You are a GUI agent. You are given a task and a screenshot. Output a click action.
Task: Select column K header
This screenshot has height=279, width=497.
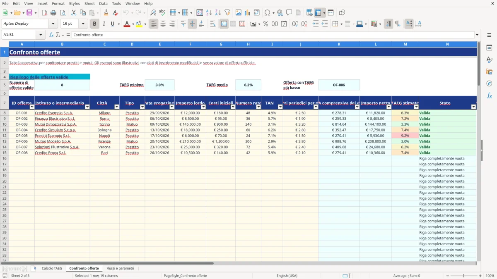coord(339,44)
